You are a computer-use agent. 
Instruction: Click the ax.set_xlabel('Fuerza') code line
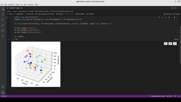(x=25, y=28)
